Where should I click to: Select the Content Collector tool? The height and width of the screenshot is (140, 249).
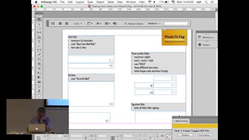(x=39, y=37)
